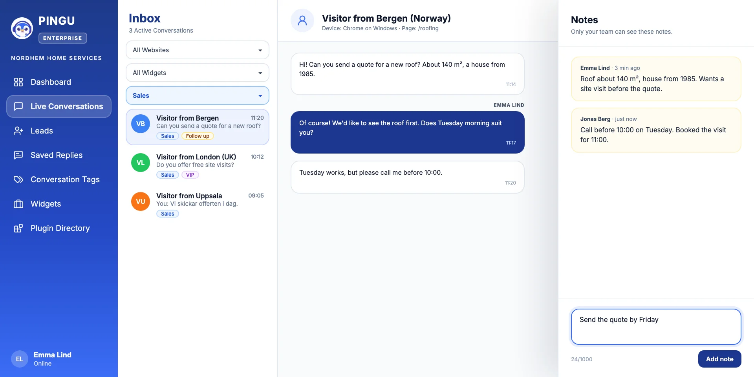Click the VU avatar for Uppsala visitor

(141, 201)
